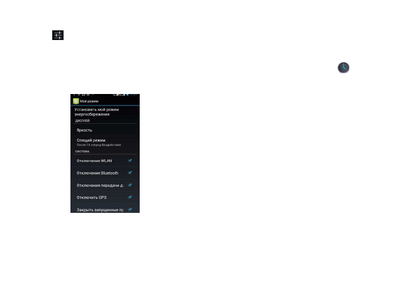Tap the Отключение Bluetooth row label
413x302 pixels.
coord(97,173)
